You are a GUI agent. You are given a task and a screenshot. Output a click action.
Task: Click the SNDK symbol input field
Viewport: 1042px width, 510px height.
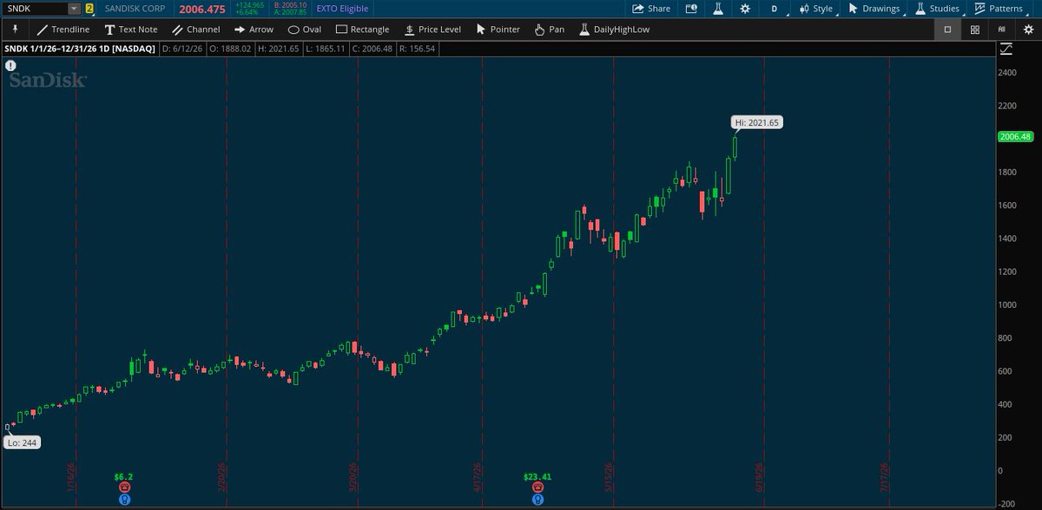click(x=35, y=9)
